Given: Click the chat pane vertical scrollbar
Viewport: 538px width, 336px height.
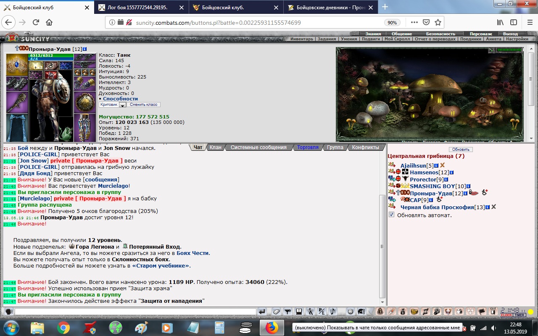Looking at the screenshot, I should tap(382, 225).
